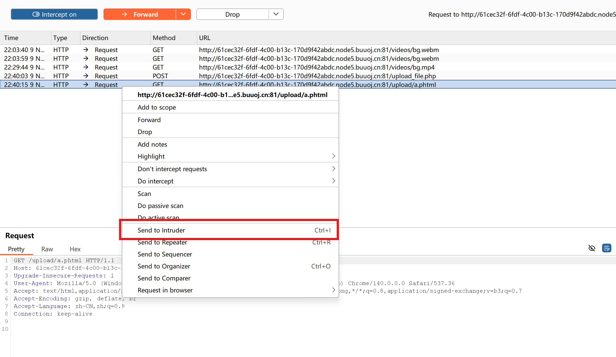This screenshot has width=616, height=357.
Task: Choose Send to Repeater from context menu
Action: coord(162,242)
